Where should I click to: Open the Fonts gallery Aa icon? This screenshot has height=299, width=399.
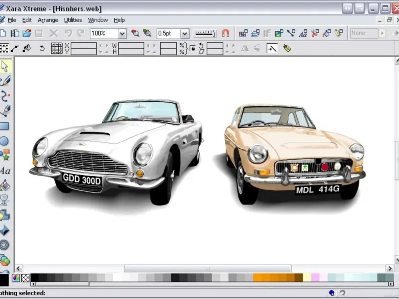(x=303, y=33)
